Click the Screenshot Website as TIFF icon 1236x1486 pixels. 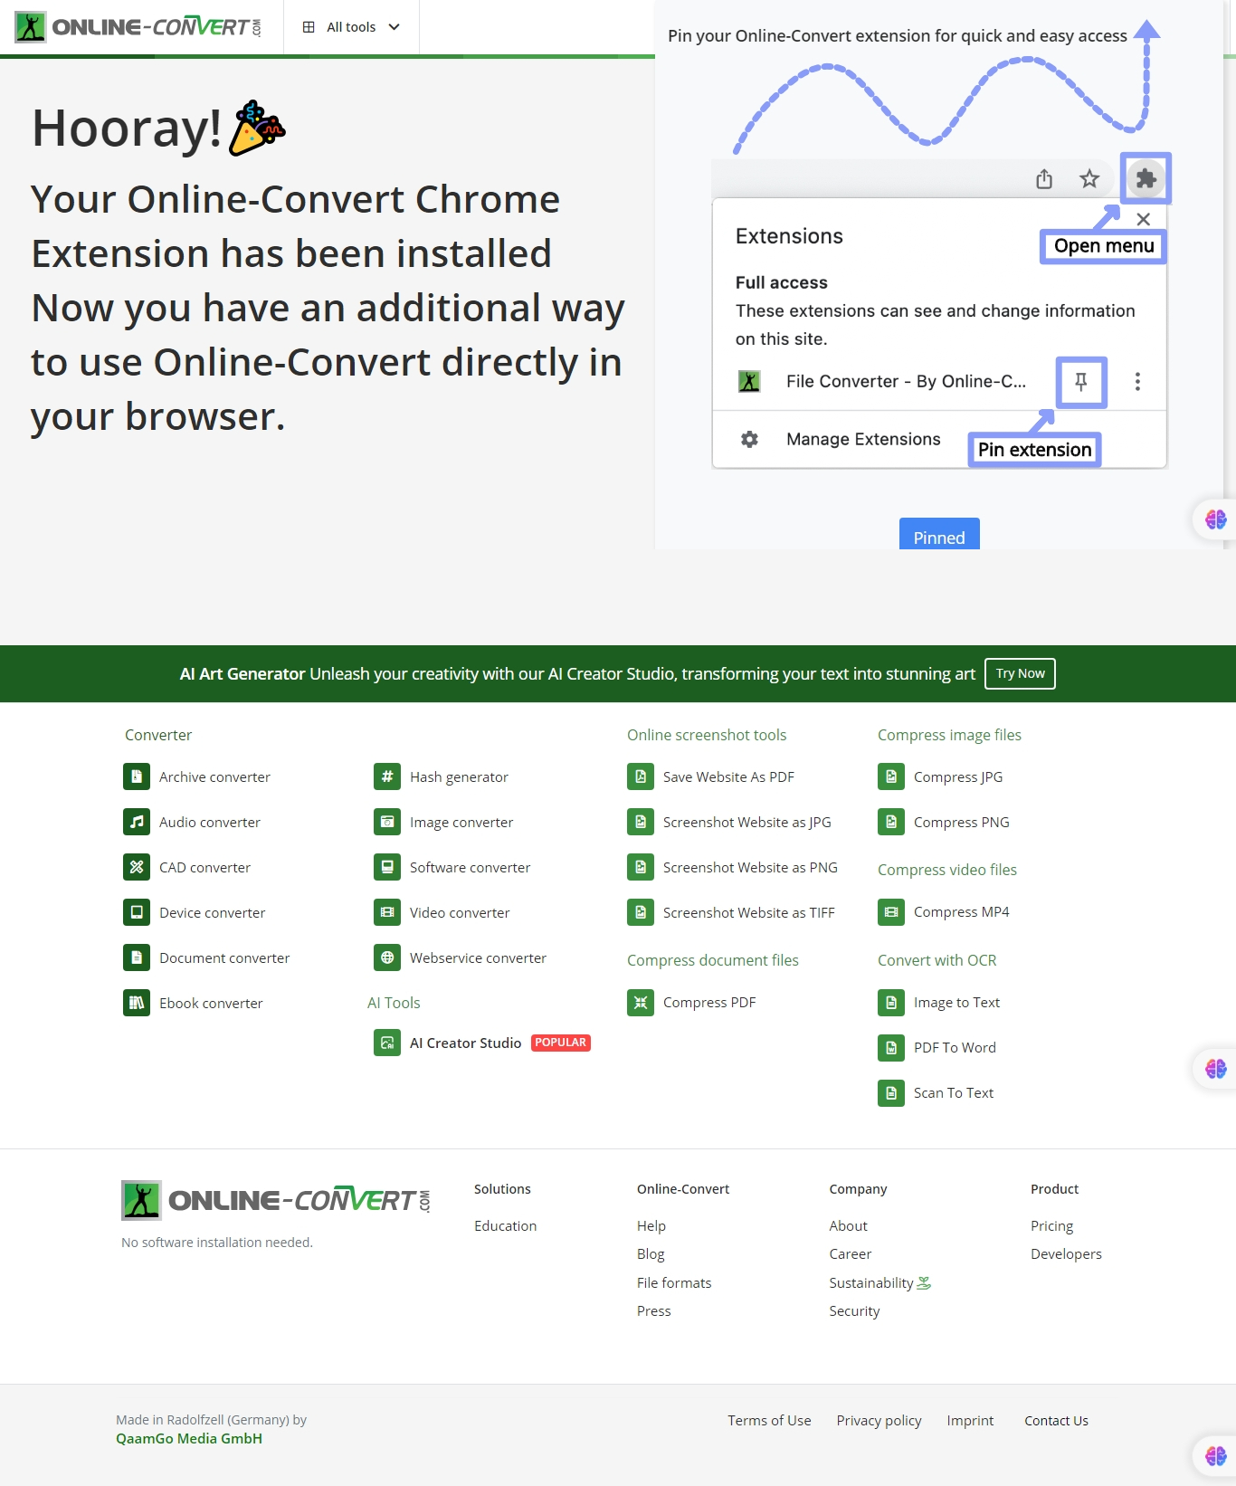[641, 912]
